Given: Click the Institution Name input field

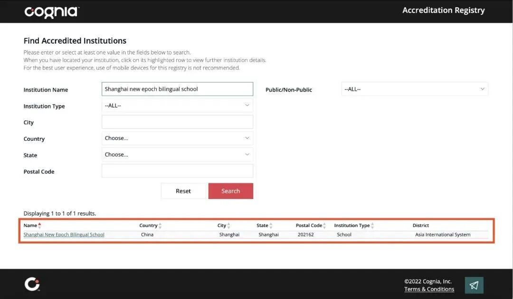Looking at the screenshot, I should 177,89.
